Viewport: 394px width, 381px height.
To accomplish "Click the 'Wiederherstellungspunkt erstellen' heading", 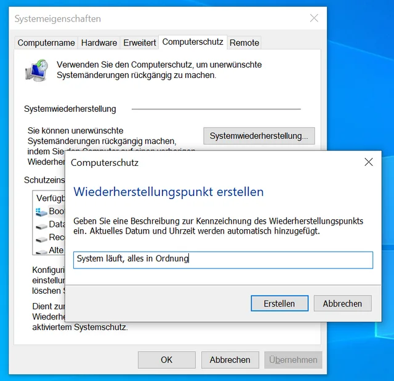I will (x=168, y=192).
